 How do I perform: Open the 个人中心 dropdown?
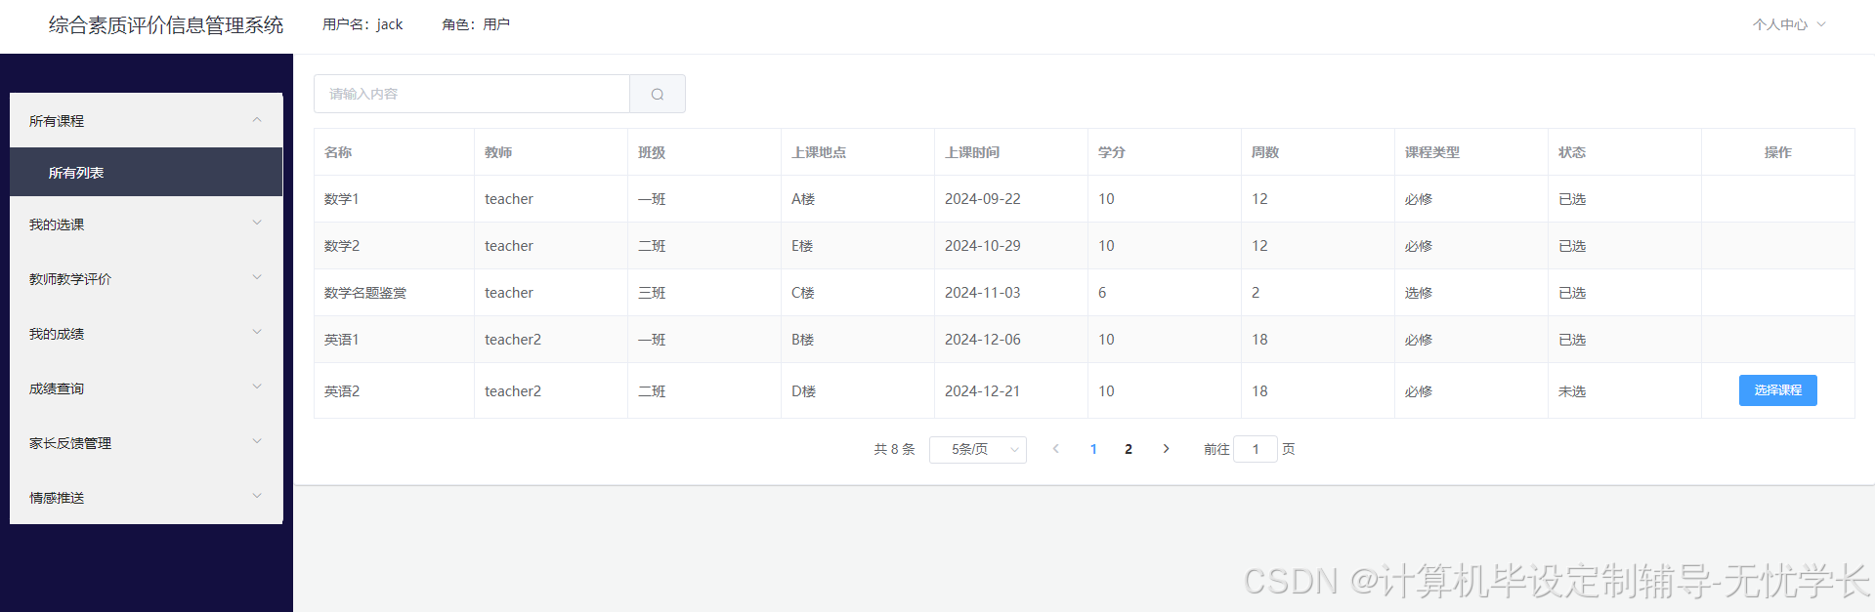coord(1788,24)
